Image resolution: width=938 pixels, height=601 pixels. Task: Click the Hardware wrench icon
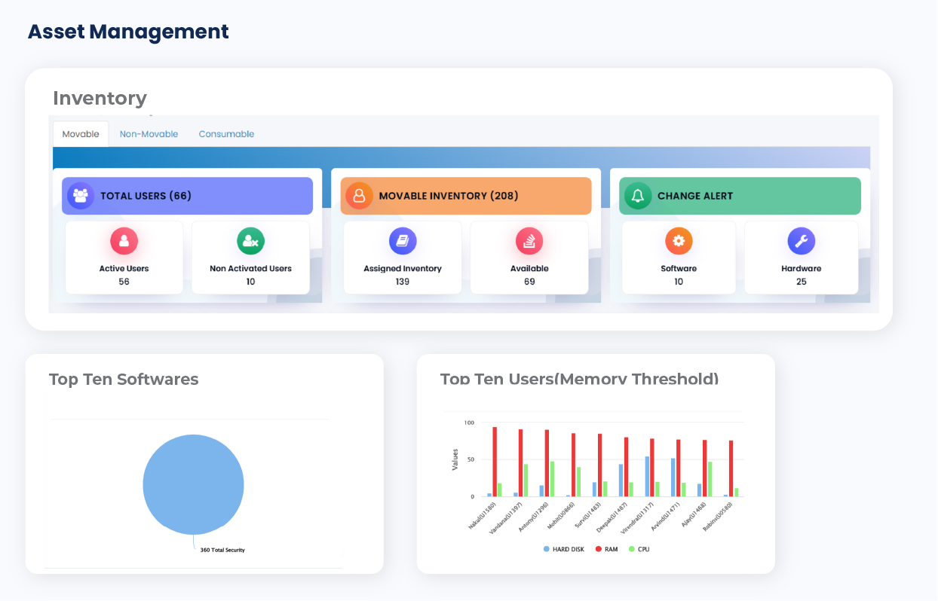tap(801, 241)
